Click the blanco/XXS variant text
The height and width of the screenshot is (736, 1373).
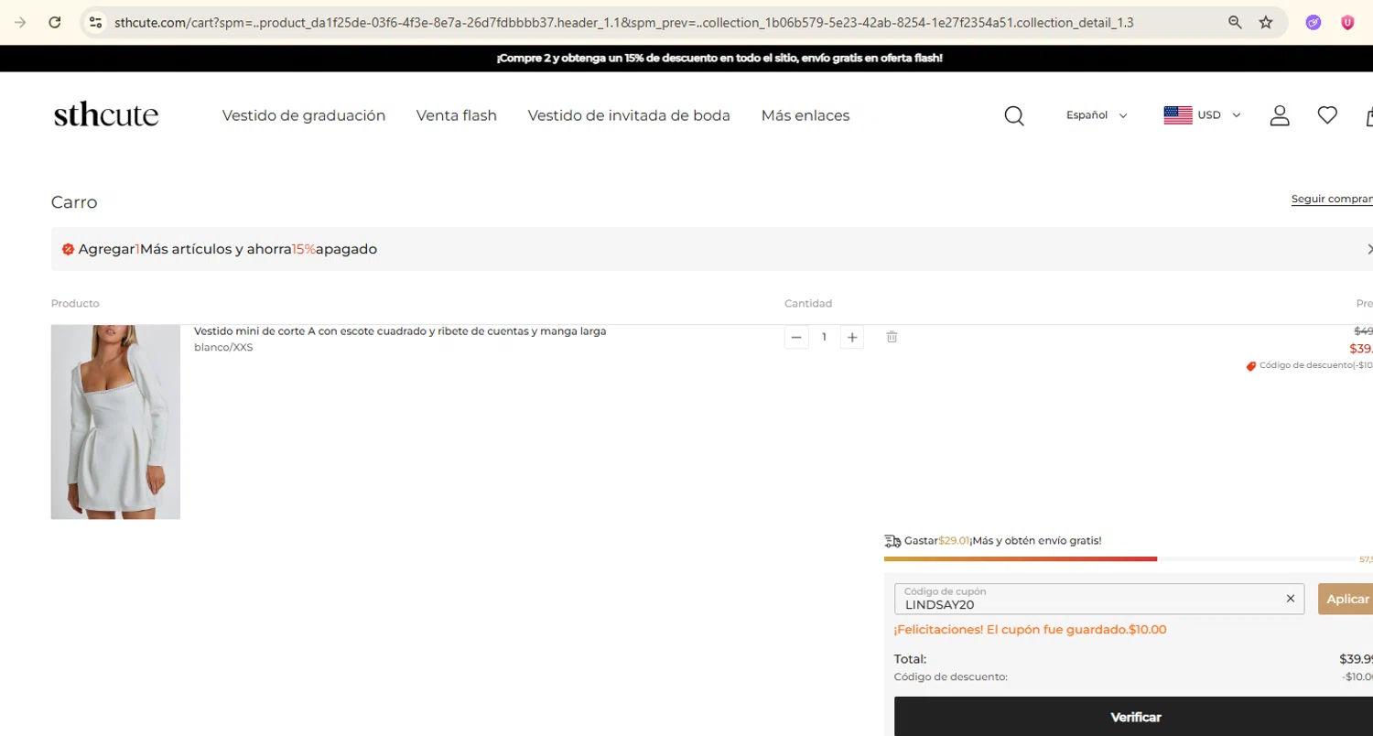tap(223, 348)
